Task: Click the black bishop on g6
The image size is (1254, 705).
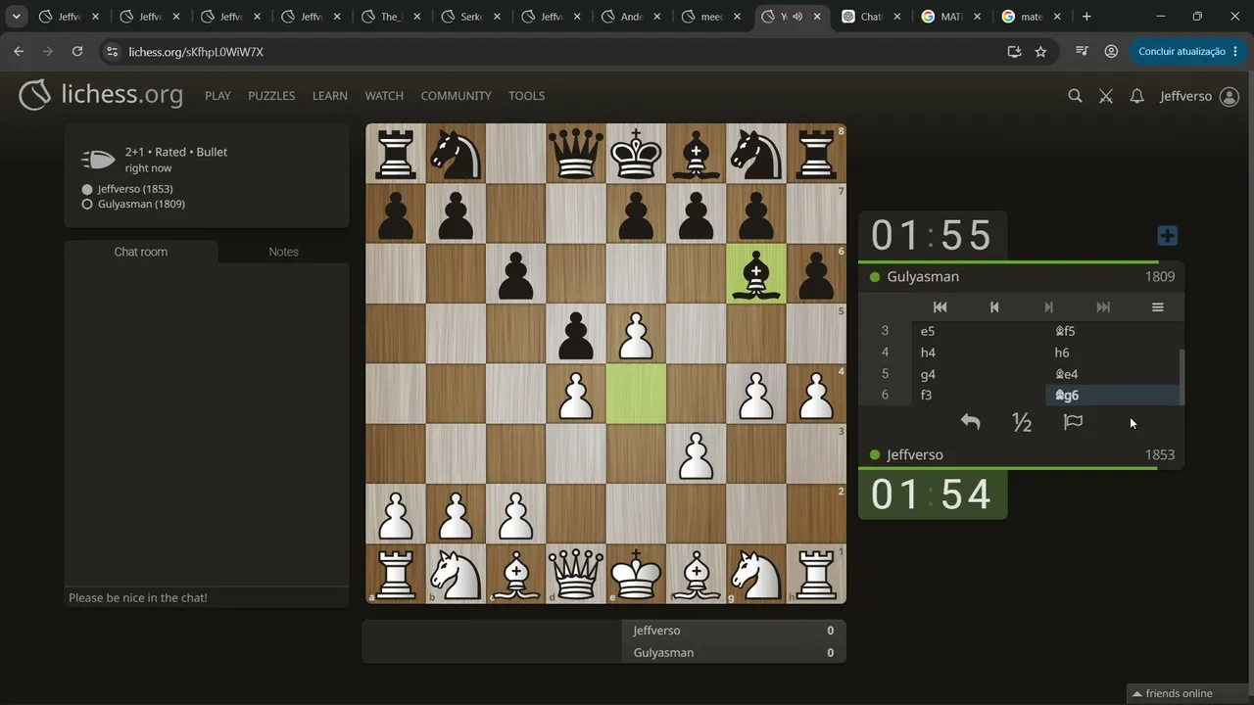Action: coord(756,274)
